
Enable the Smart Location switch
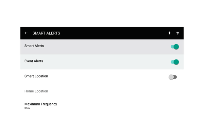point(173,77)
